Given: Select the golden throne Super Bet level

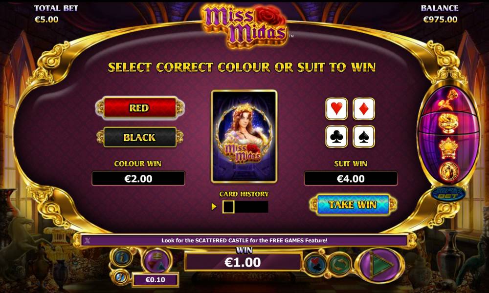Looking at the screenshot, I should coord(448,148).
